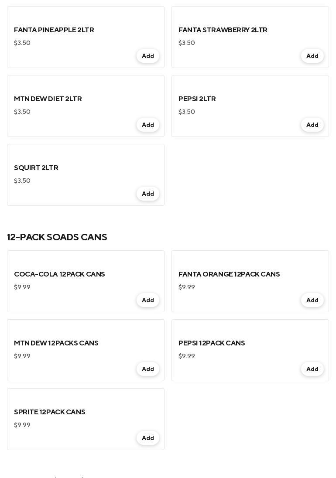
Task: Click Add on Sprite 12Pack Cans
Action: coord(147,438)
